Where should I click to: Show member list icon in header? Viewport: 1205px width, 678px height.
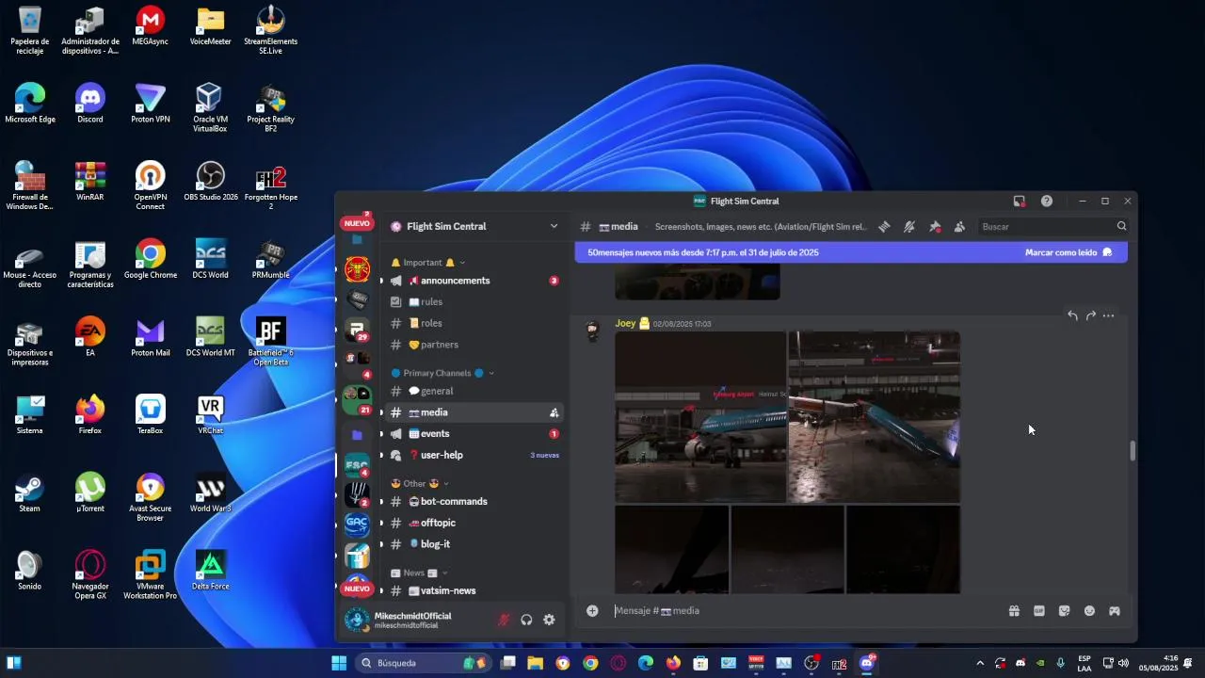pyautogui.click(x=959, y=227)
